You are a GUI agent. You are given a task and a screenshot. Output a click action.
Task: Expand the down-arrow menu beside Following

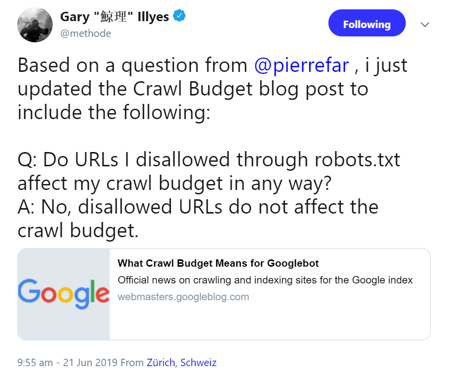(424, 24)
